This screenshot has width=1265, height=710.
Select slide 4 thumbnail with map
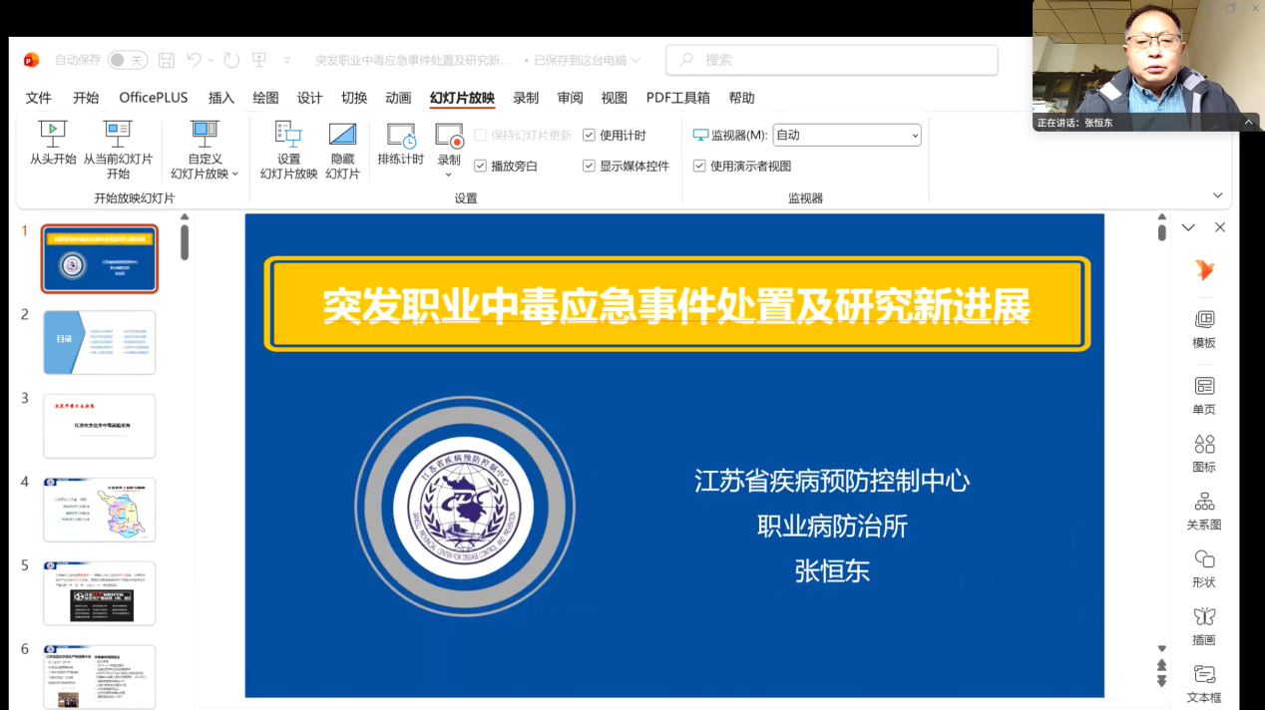(99, 510)
